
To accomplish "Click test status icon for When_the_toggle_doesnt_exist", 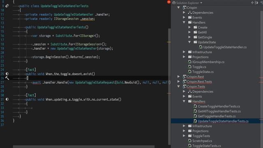I will pyautogui.click(x=7, y=74).
